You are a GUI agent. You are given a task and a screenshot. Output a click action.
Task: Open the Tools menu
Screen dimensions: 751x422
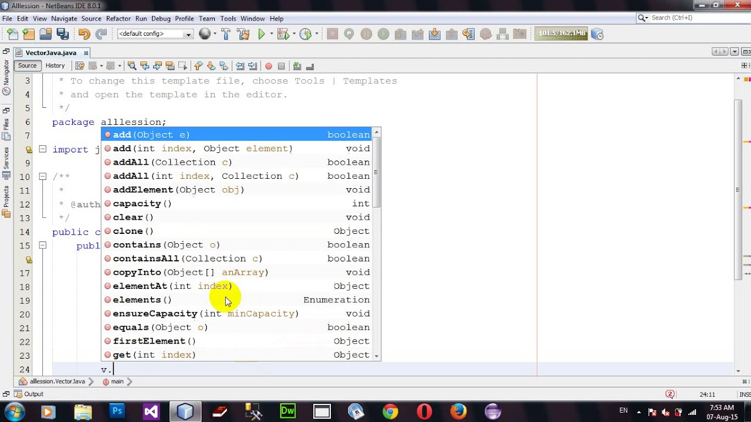coord(228,18)
